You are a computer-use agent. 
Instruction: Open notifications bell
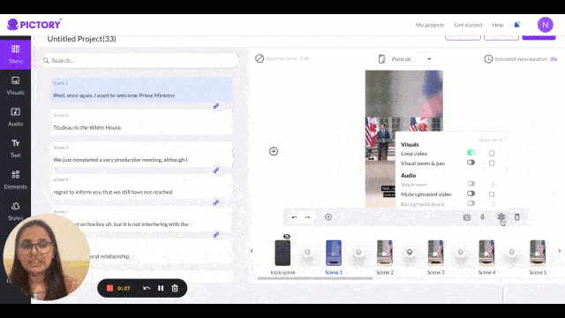pyautogui.click(x=516, y=25)
